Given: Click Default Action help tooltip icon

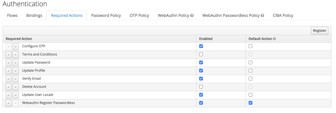Looking at the screenshot, I should point(274,39).
